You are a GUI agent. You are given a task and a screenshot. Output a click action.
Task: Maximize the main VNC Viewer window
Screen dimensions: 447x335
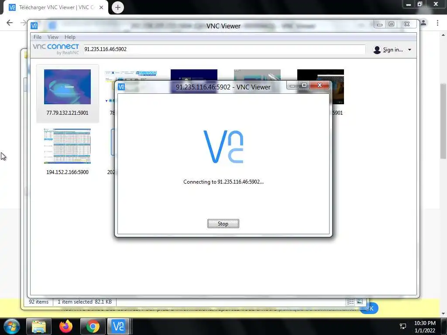point(392,24)
